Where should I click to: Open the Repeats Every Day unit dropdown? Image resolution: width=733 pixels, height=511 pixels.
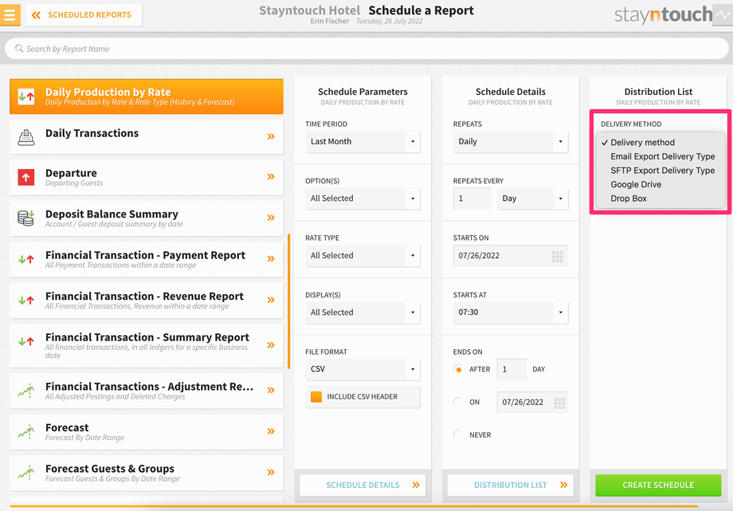click(532, 199)
